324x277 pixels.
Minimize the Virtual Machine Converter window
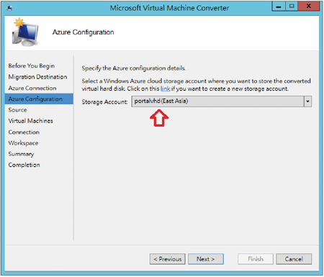click(x=279, y=6)
